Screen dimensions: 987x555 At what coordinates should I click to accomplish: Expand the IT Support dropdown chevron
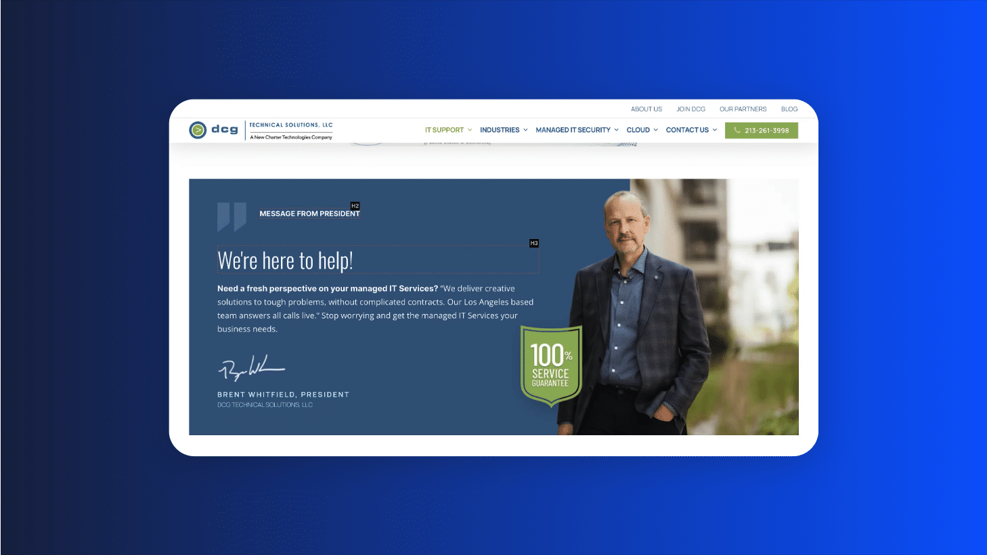click(470, 130)
